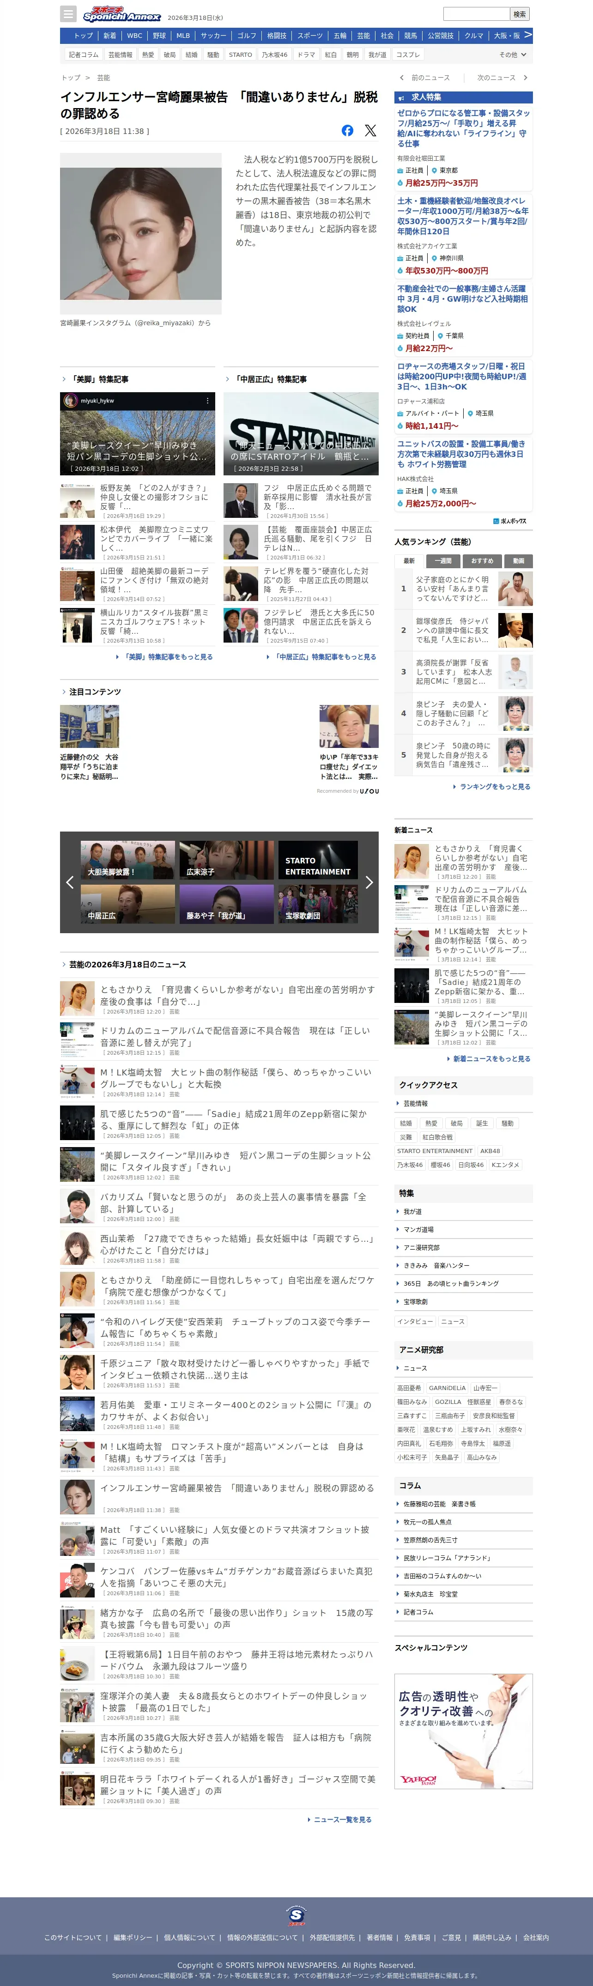Open the Yahoo! JAPAN 広告の透明性 banner
This screenshot has height=1986, width=593.
point(463,1731)
